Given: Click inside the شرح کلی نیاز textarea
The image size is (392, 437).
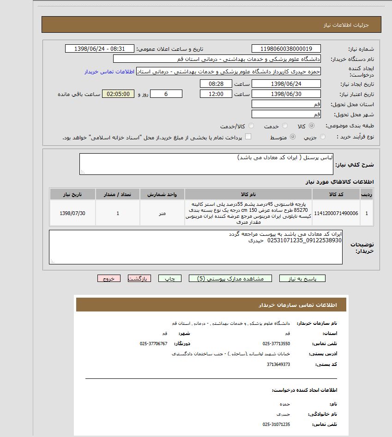Looking at the screenshot, I should (206, 164).
